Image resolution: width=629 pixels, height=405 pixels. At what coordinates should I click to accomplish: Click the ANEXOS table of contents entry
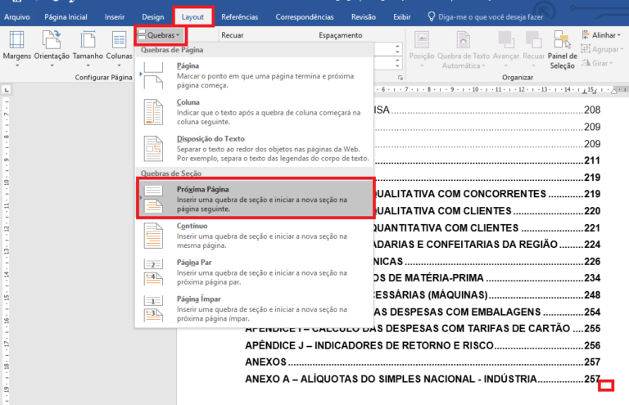[x=423, y=362]
